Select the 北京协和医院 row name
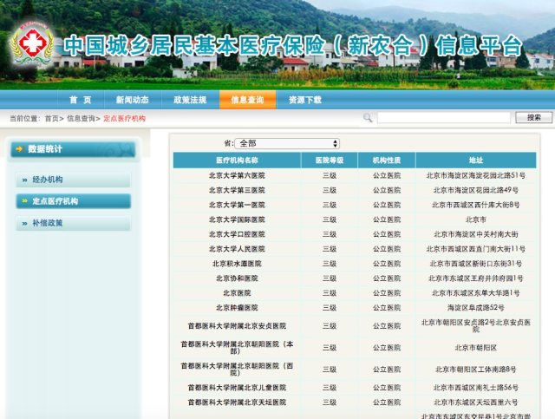This screenshot has width=555, height=419. click(x=237, y=278)
